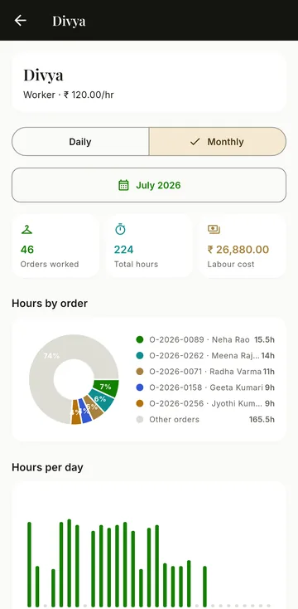The width and height of the screenshot is (298, 609).
Task: Open the Orders worked stat card
Action: pos(55,246)
